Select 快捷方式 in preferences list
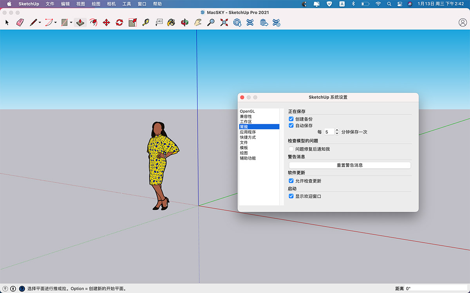The height and width of the screenshot is (293, 470). point(259,137)
